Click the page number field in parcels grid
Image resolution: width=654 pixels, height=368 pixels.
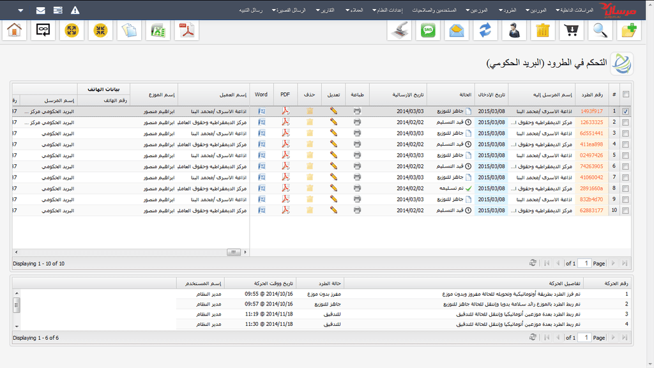583,263
